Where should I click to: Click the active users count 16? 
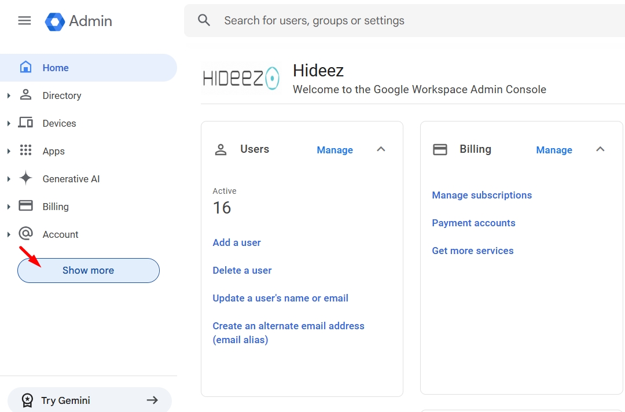coord(222,208)
